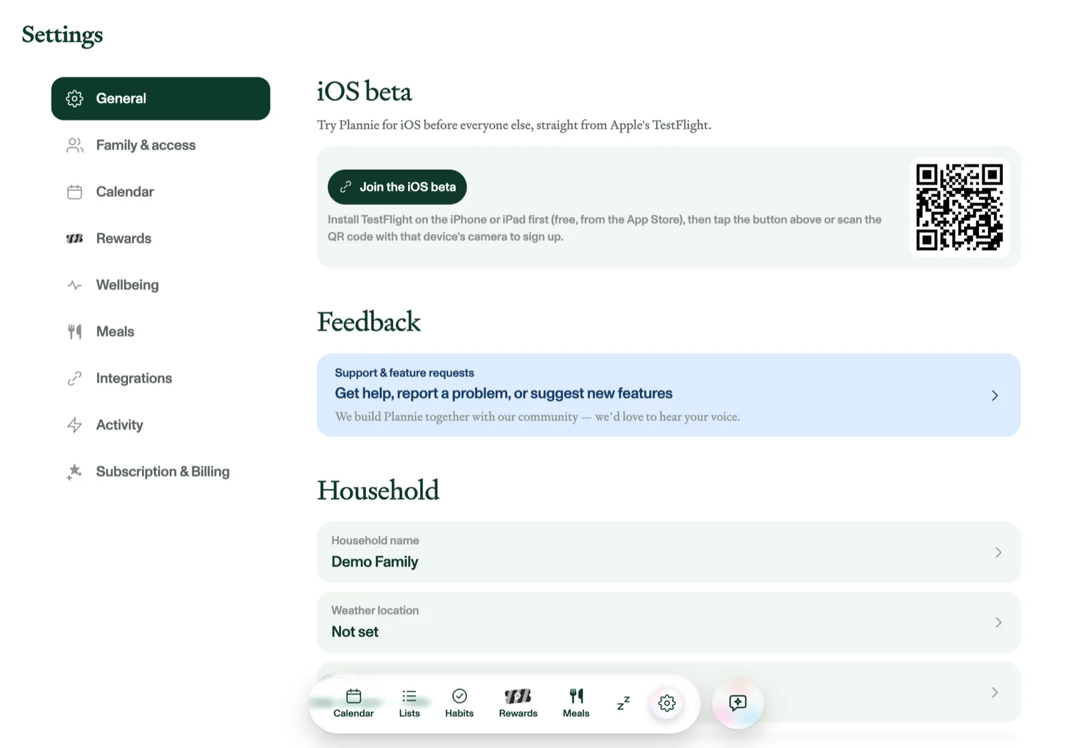This screenshot has width=1072, height=748.
Task: Expand the partially hidden row chevron at bottom
Action: [995, 692]
